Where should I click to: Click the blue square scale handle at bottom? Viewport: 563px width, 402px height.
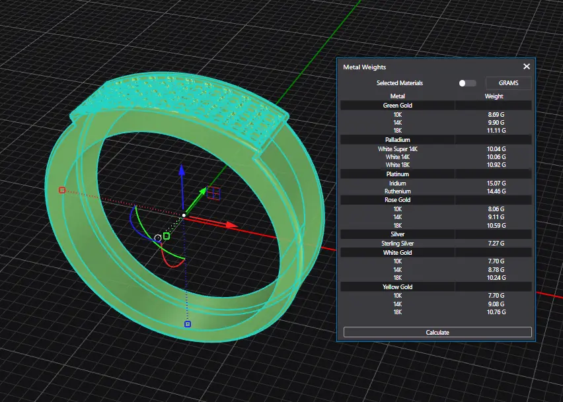click(x=188, y=324)
